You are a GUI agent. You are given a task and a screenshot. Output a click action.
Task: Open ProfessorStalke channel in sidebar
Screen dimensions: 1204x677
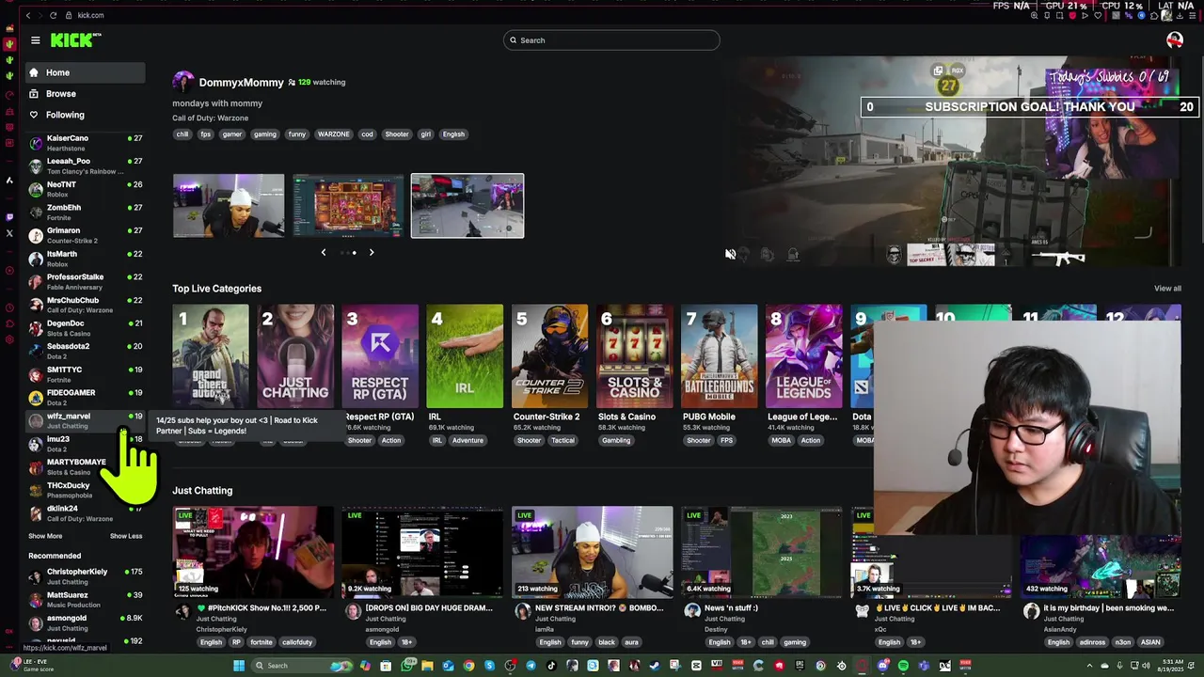(85, 281)
